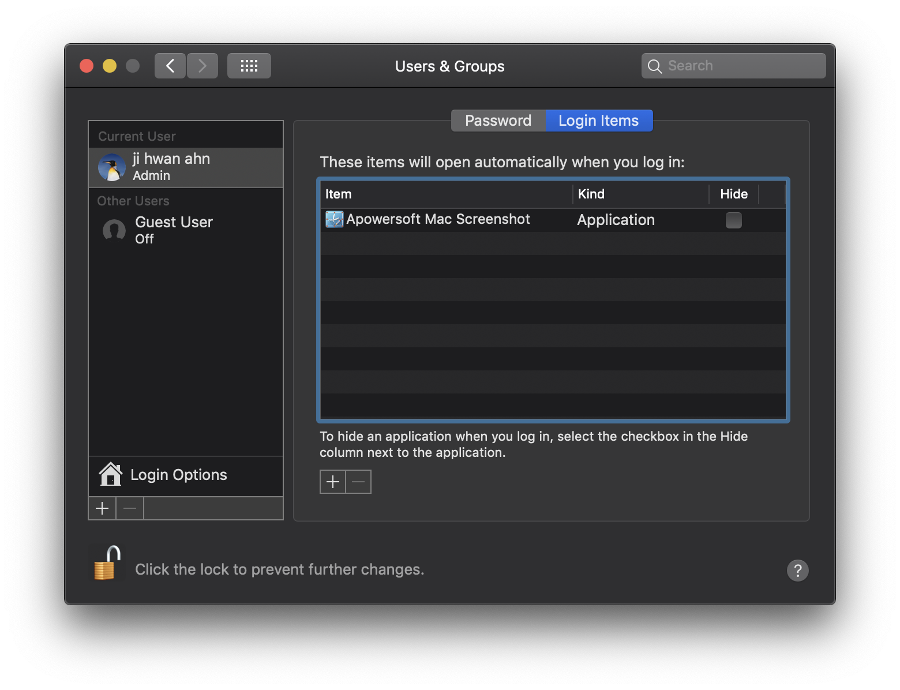900x690 pixels.
Task: Sort by the Item column header
Action: pos(446,194)
